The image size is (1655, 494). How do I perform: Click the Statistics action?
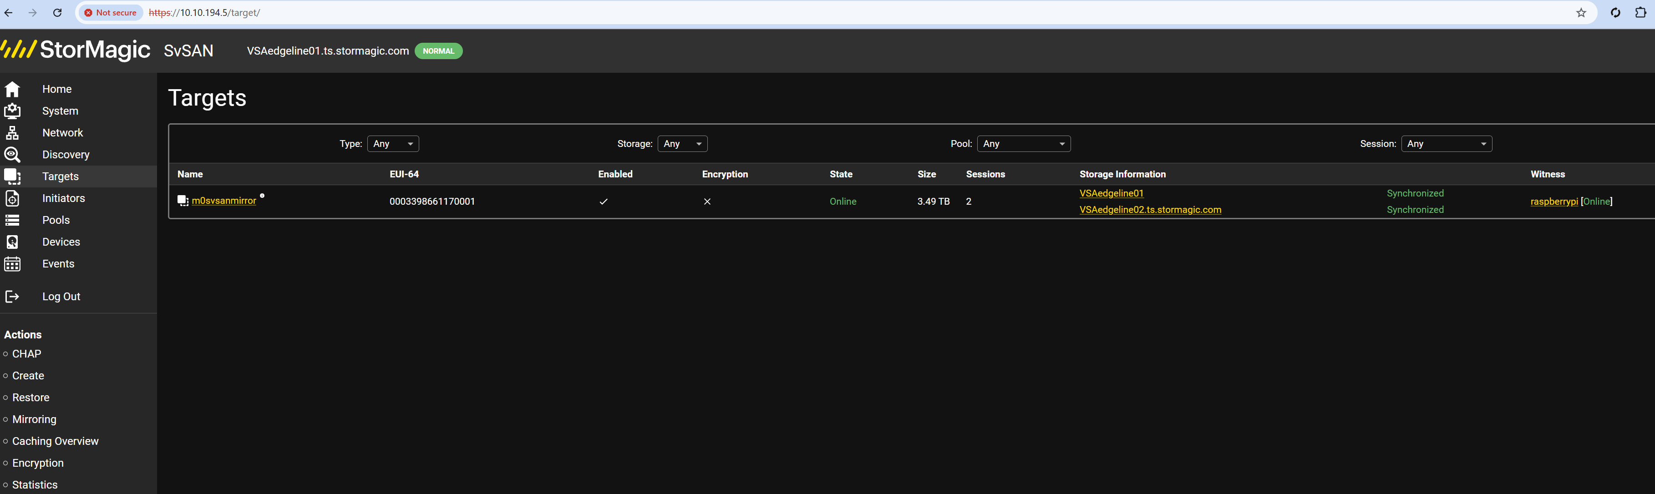(35, 485)
